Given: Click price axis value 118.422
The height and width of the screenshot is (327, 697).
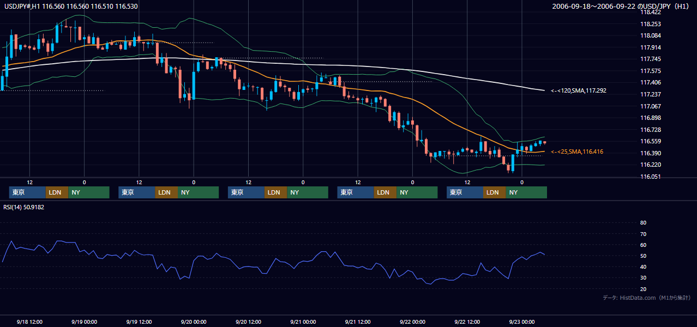Looking at the screenshot, I should (x=650, y=12).
